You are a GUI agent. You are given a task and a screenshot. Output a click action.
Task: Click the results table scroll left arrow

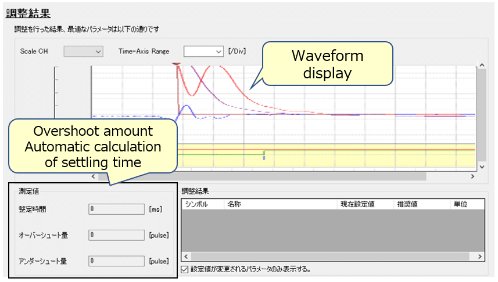tap(186, 256)
